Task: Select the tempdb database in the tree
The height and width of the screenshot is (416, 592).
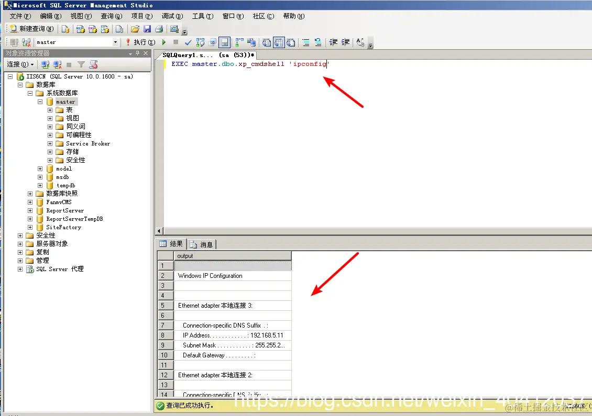Action: pos(65,186)
